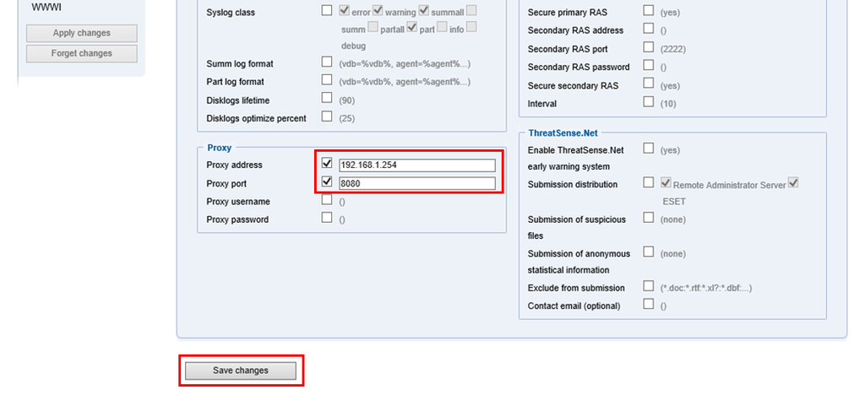Click the Apply changes button
The image size is (865, 406).
[x=81, y=33]
